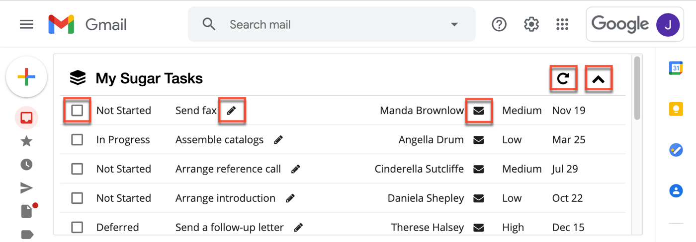Mark the Assemble catalogs task checkbox
This screenshot has width=696, height=242.
coord(77,140)
